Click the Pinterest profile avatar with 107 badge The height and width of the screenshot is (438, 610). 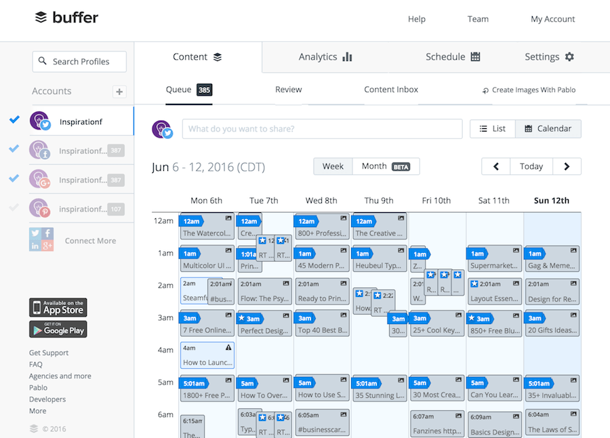(40, 208)
